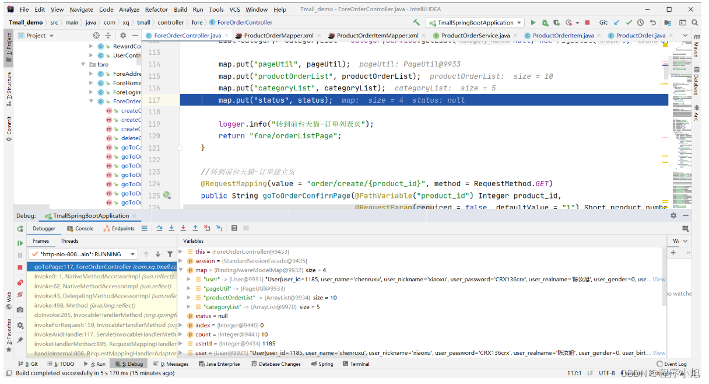Open Git history clock icon
Viewport: 709px width, 384px height.
640,23
